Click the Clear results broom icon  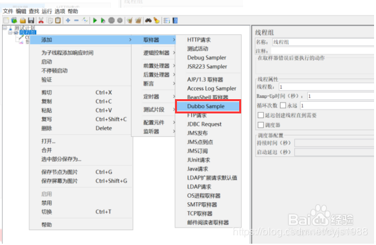[130, 21]
